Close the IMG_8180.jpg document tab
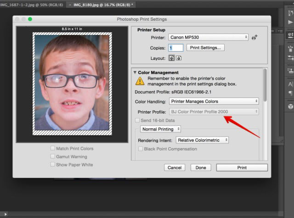This screenshot has width=294, height=218. click(x=70, y=5)
